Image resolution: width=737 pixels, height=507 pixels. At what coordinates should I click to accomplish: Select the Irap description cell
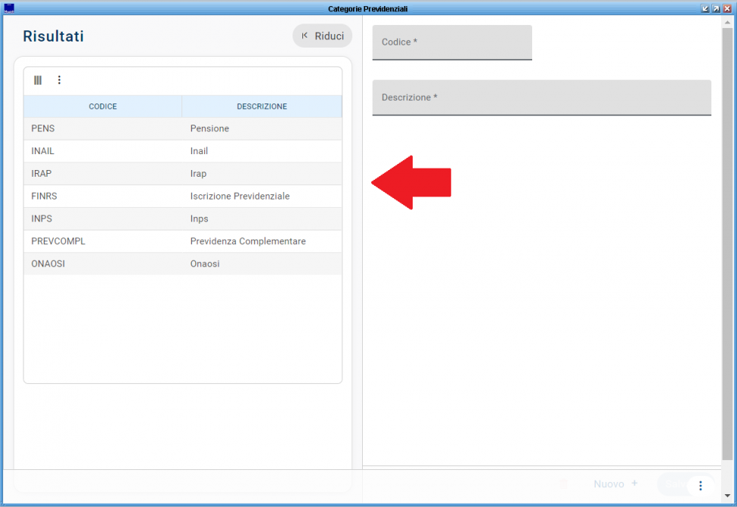[262, 174]
